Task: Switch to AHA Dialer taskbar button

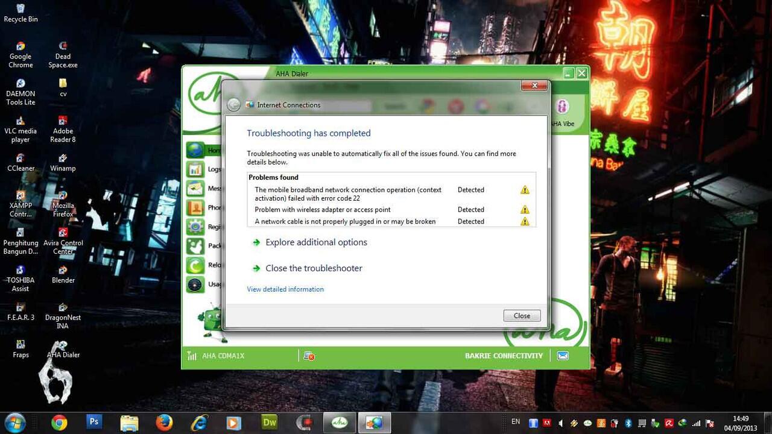Action: tap(339, 423)
